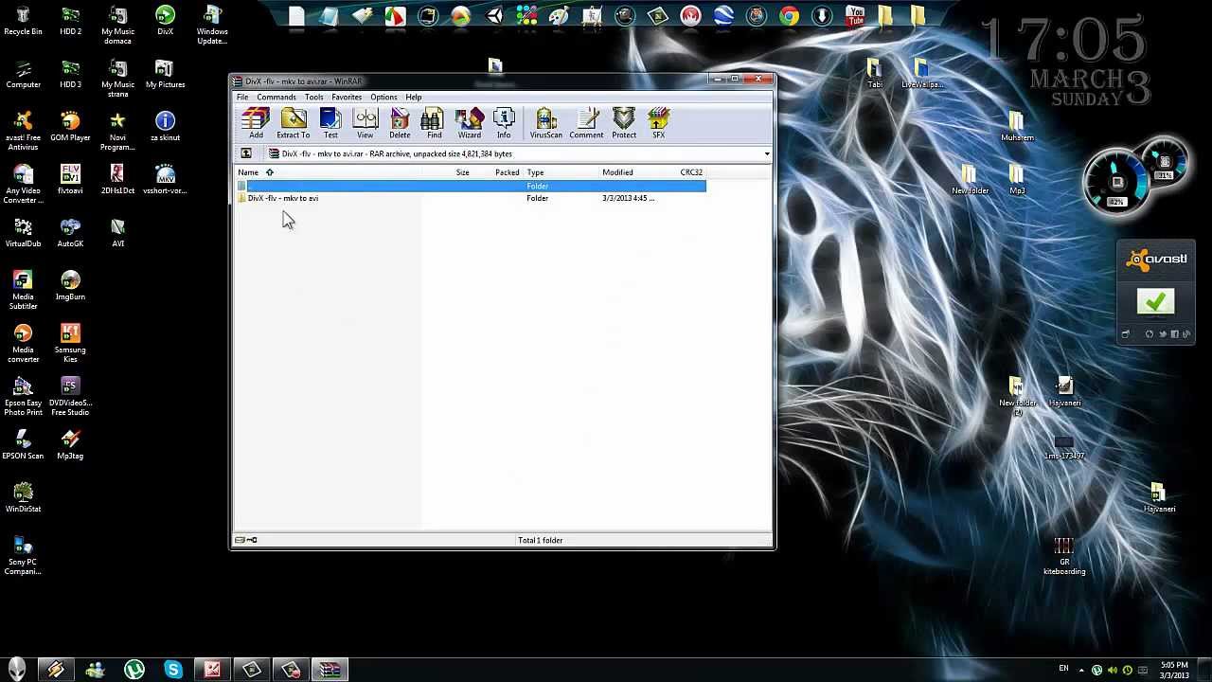Open the Commands menu
1212x682 pixels.
pos(276,97)
